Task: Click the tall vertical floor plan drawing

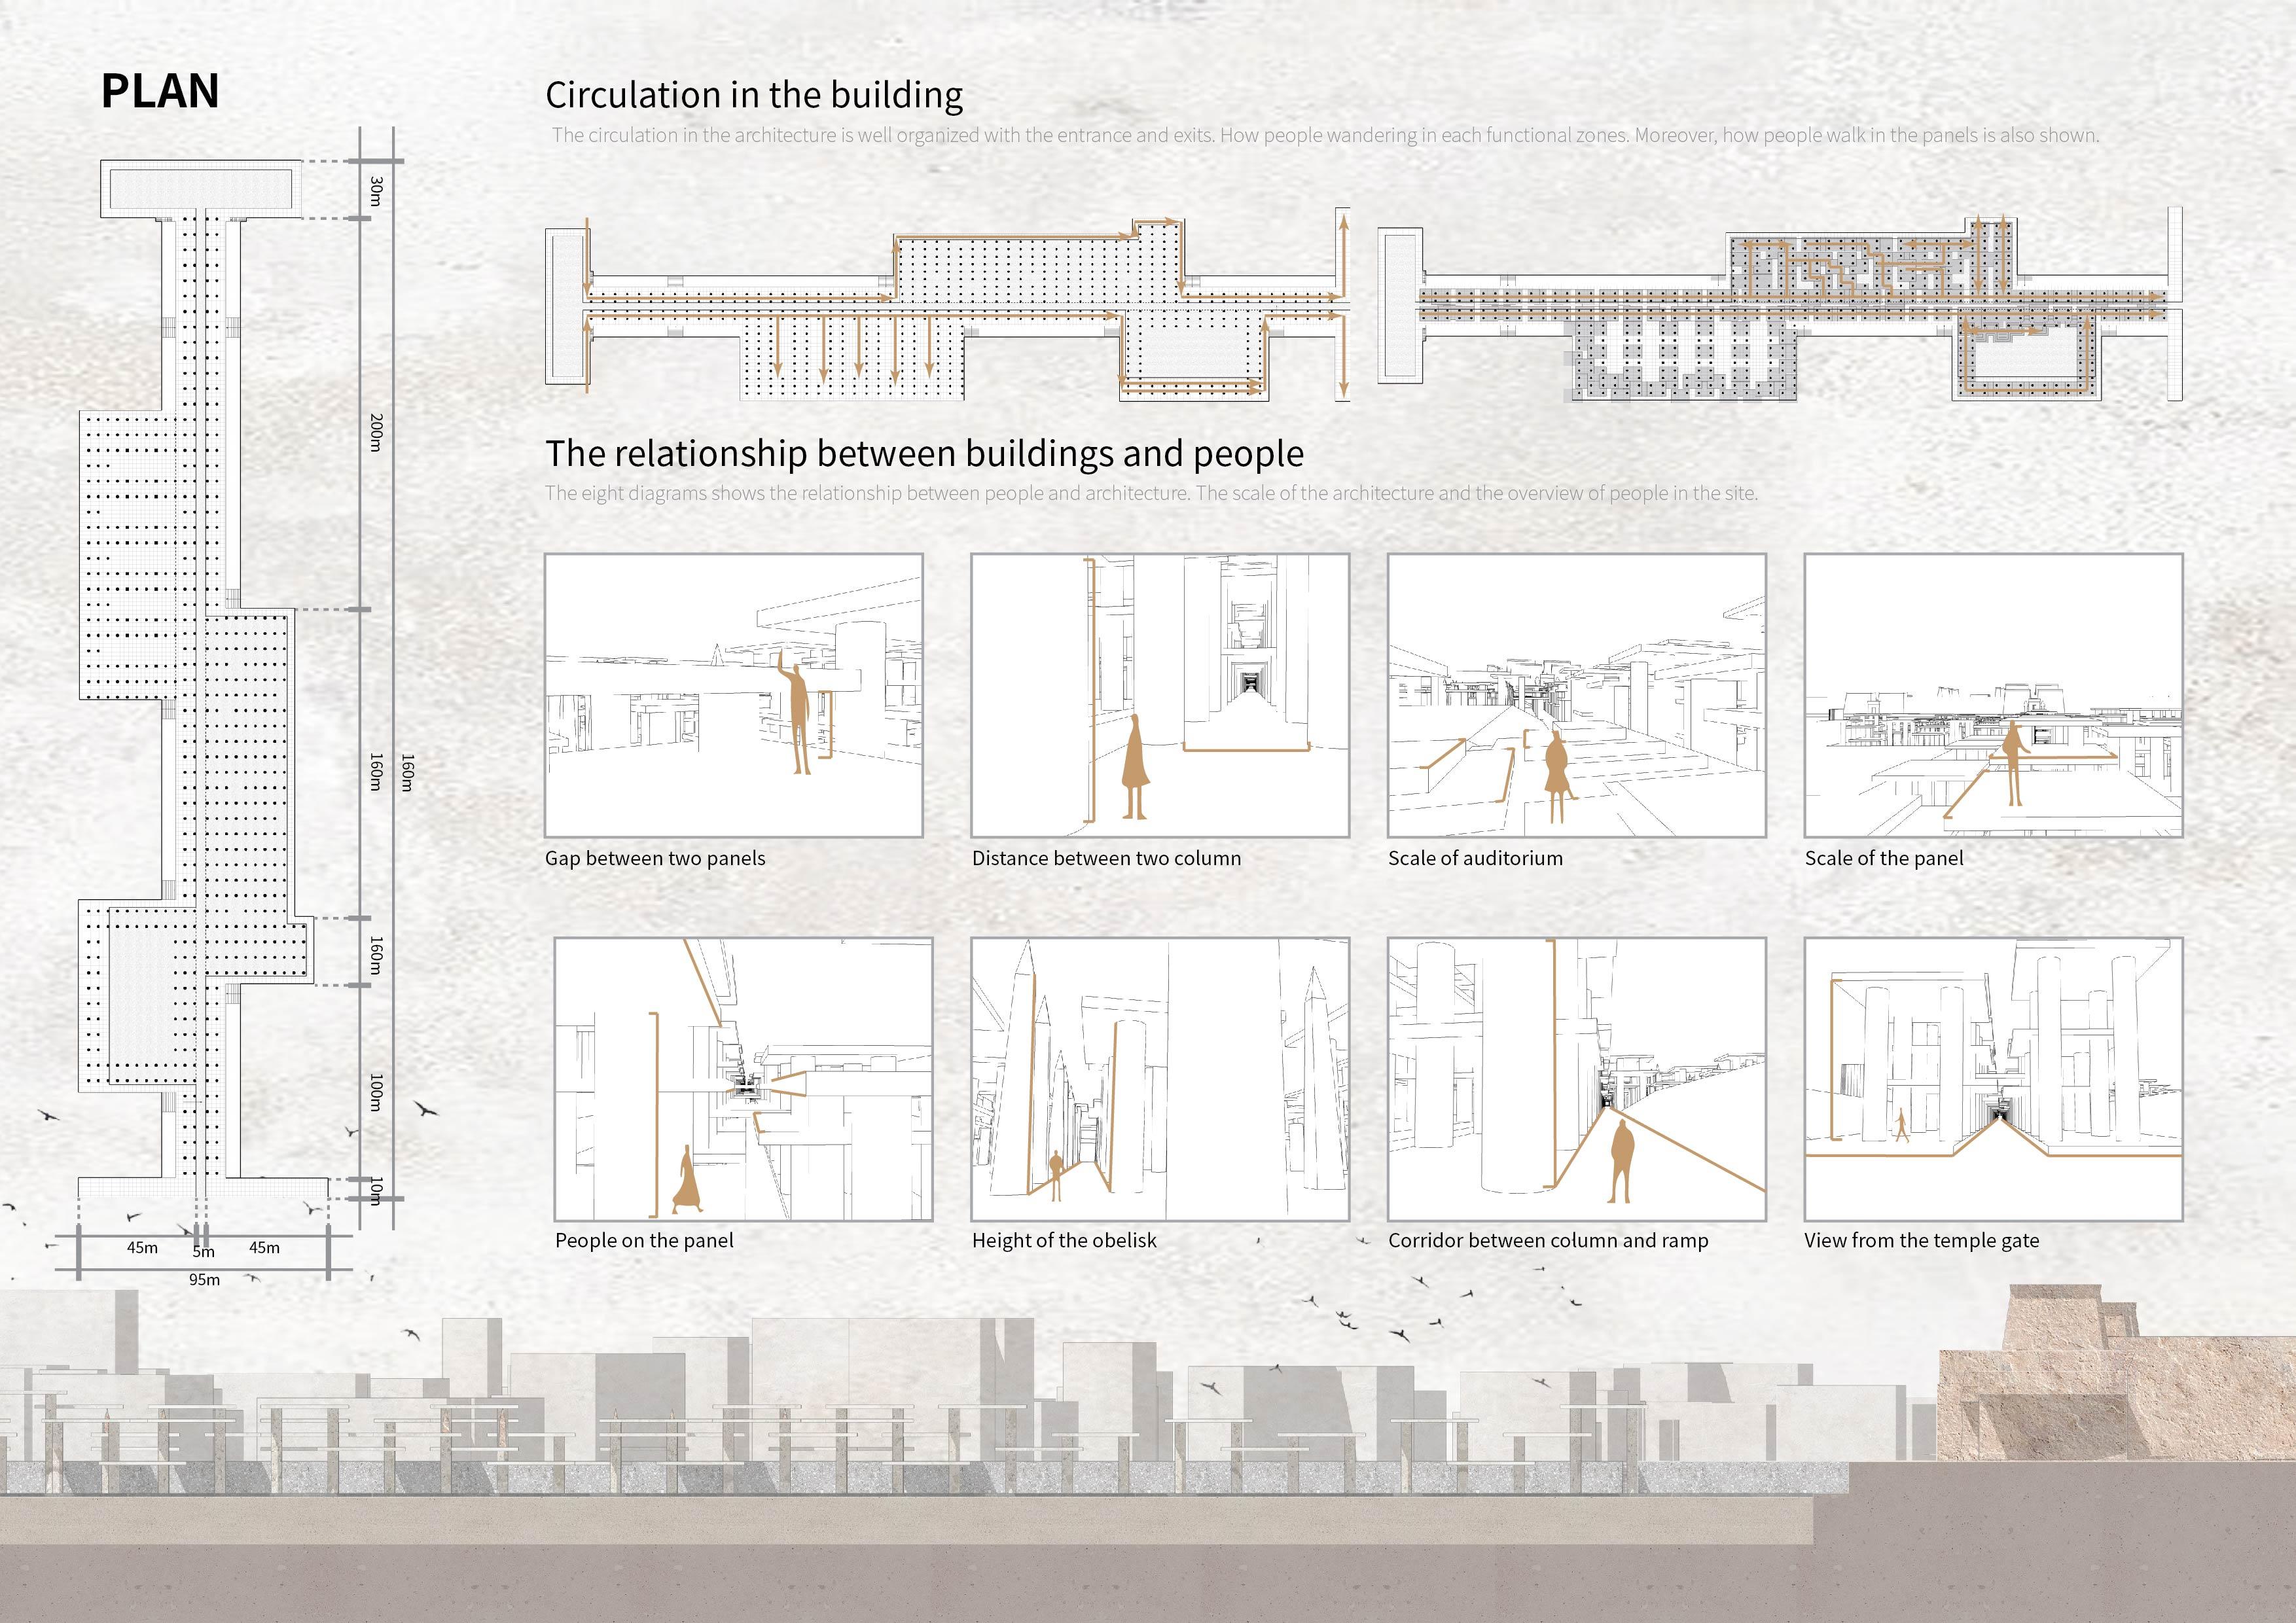Action: tap(200, 680)
